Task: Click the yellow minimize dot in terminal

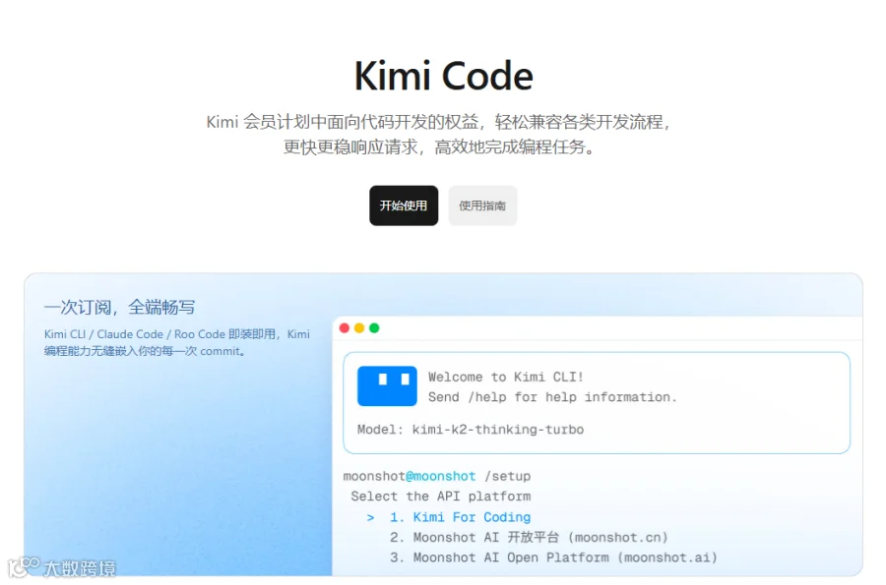Action: [x=358, y=327]
